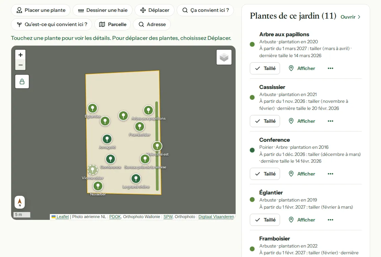This screenshot has height=257, width=381.
Task: Click the Cassissier heading
Action: click(x=272, y=87)
